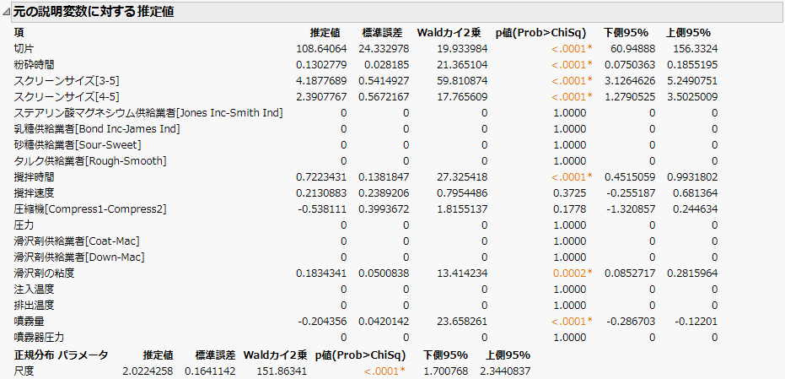Screen dimensions: 785x379
Task: Click the Waldカイ2乗 column header
Action: [x=449, y=33]
